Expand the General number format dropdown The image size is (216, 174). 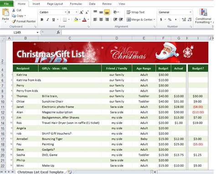click(x=190, y=12)
